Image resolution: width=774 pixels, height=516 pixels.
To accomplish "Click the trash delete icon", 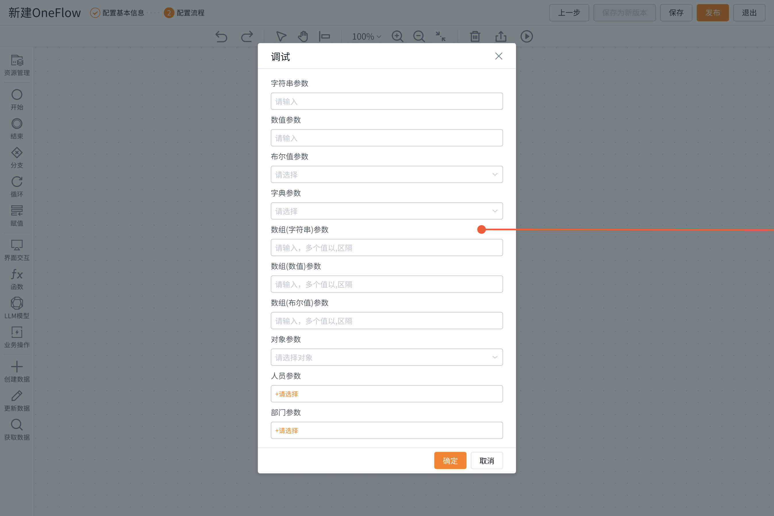I will coord(475,36).
